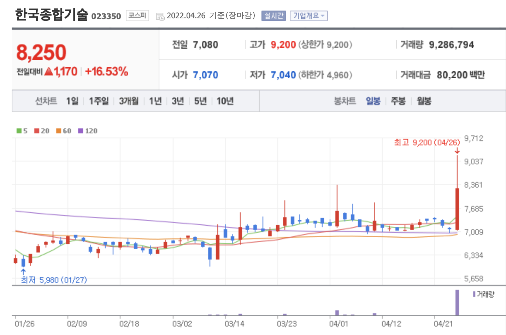Click the 상한가 9,200 text
506x335 pixels.
(325, 45)
